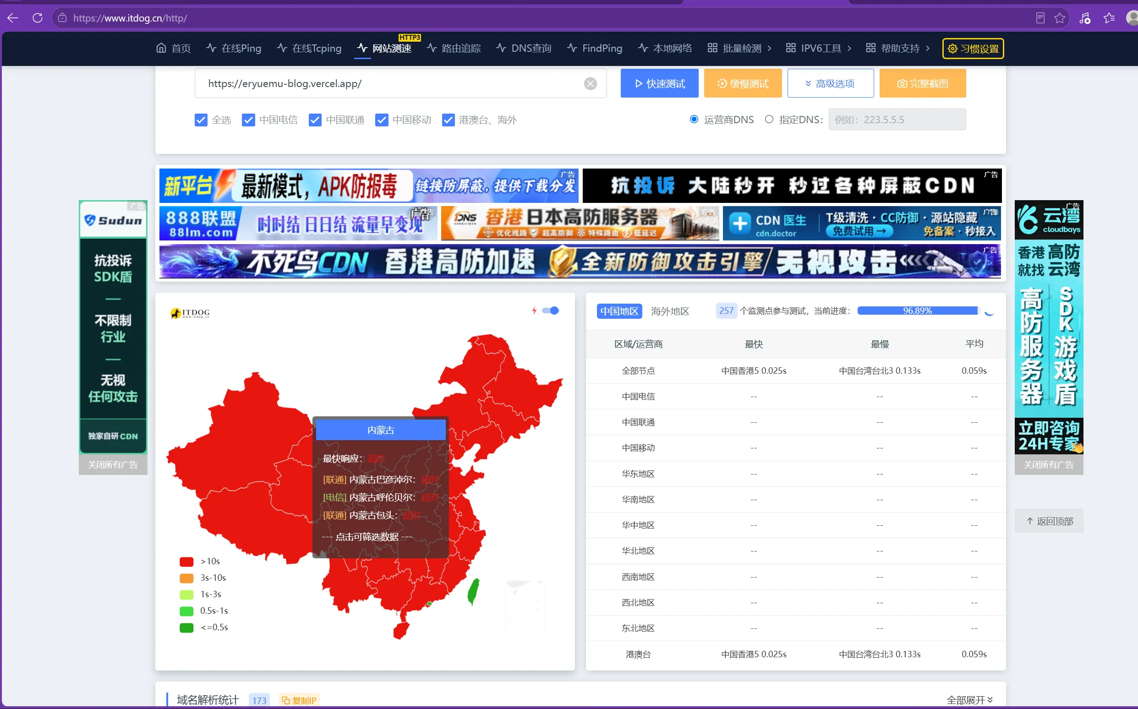Uncheck 港澳台、海外 checkbox
This screenshot has width=1138, height=709.
point(448,120)
